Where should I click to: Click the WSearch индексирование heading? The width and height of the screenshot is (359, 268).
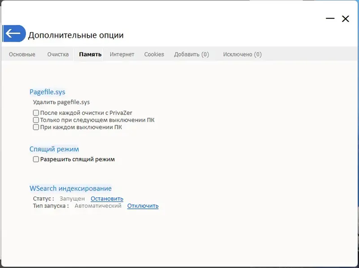click(70, 188)
